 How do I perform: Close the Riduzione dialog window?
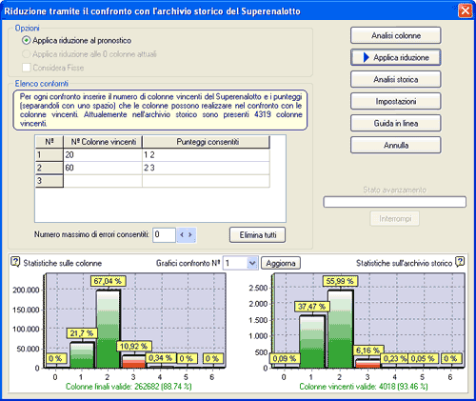466,10
